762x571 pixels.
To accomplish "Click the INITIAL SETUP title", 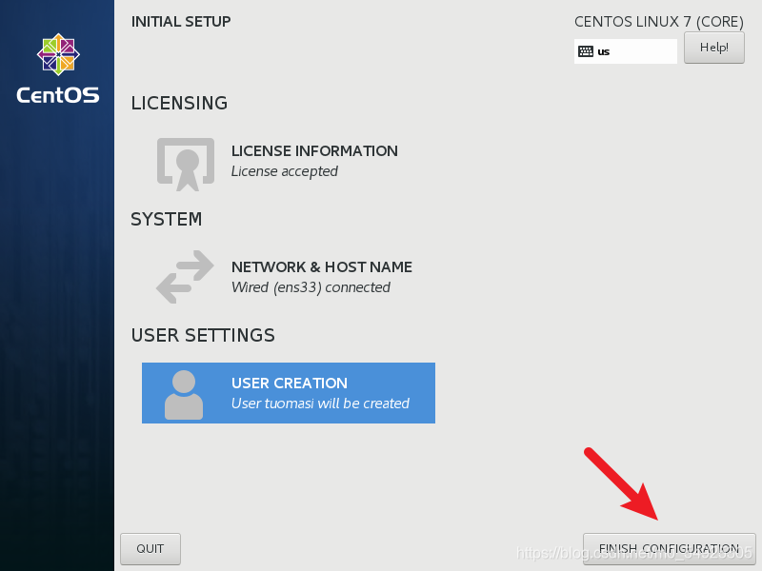I will pyautogui.click(x=181, y=22).
